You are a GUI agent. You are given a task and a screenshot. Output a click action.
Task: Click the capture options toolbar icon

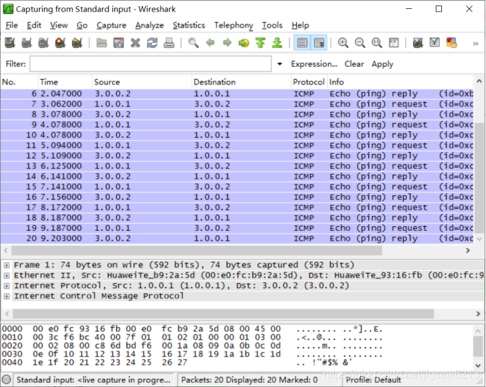coord(27,43)
